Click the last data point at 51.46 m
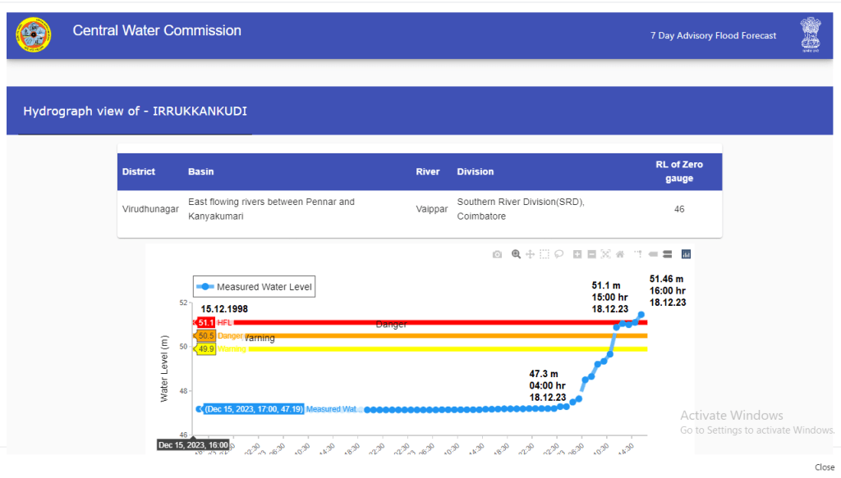The height and width of the screenshot is (478, 841). coord(641,315)
